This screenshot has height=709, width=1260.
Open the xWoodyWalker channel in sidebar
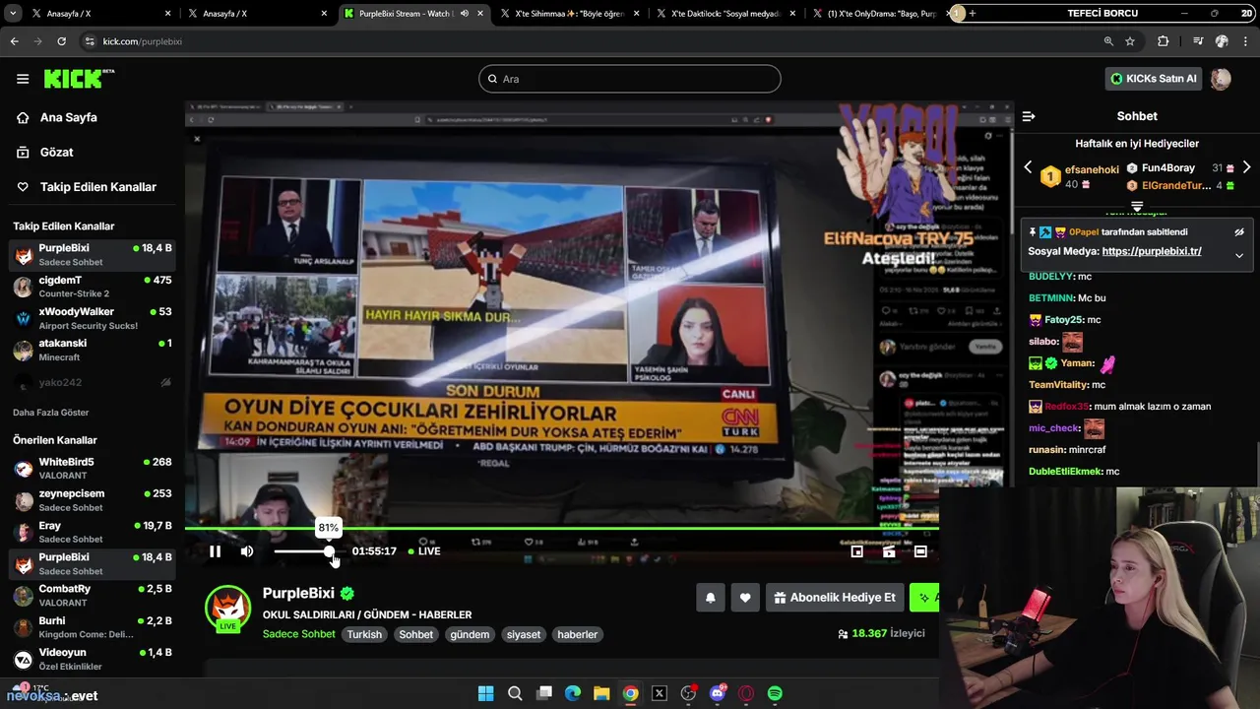(92, 317)
